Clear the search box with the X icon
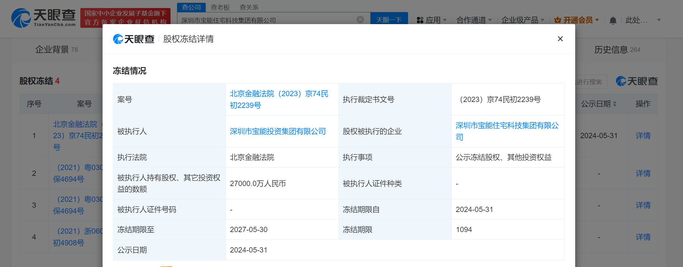The image size is (683, 267). click(x=360, y=19)
